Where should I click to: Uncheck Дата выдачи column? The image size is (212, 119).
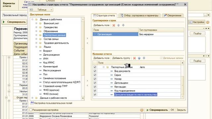[x=95, y=83]
